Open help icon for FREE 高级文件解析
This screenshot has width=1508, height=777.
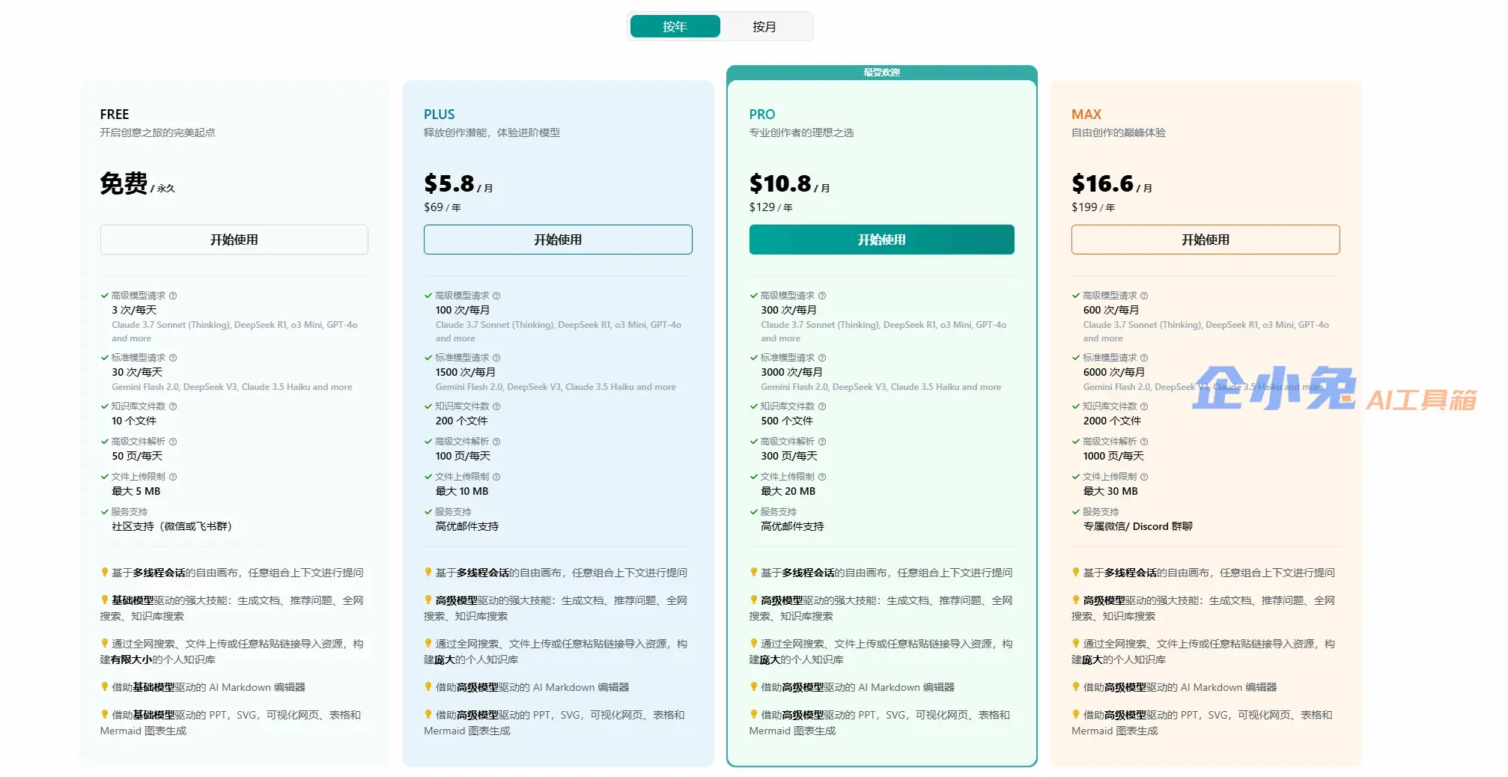point(173,442)
